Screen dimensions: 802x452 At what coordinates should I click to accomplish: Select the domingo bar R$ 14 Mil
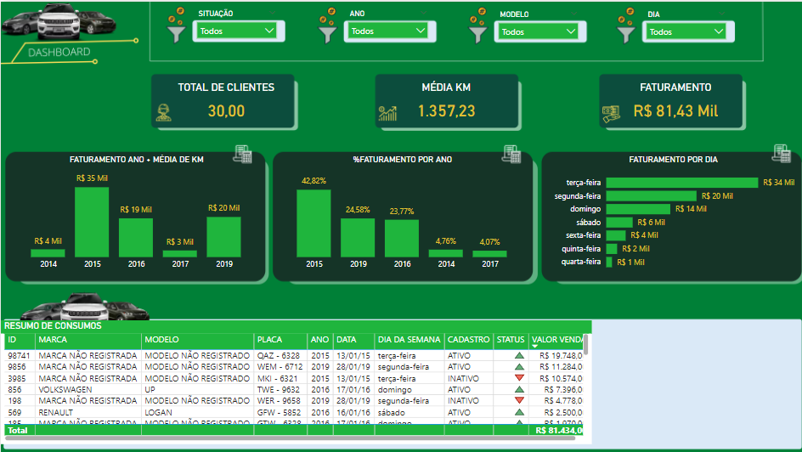638,209
